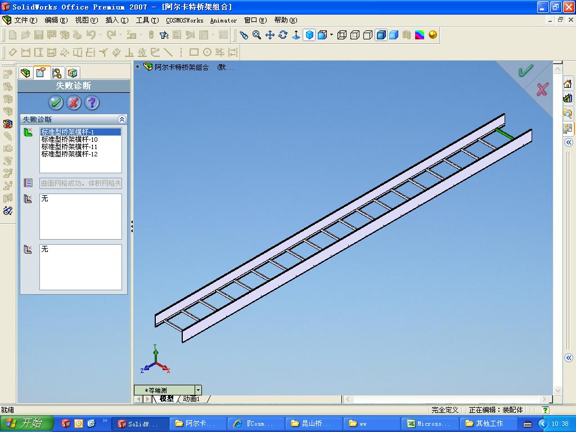Open the COSMOSWorks analysis manager tab
Screen dimensions: 576x432
[x=73, y=73]
